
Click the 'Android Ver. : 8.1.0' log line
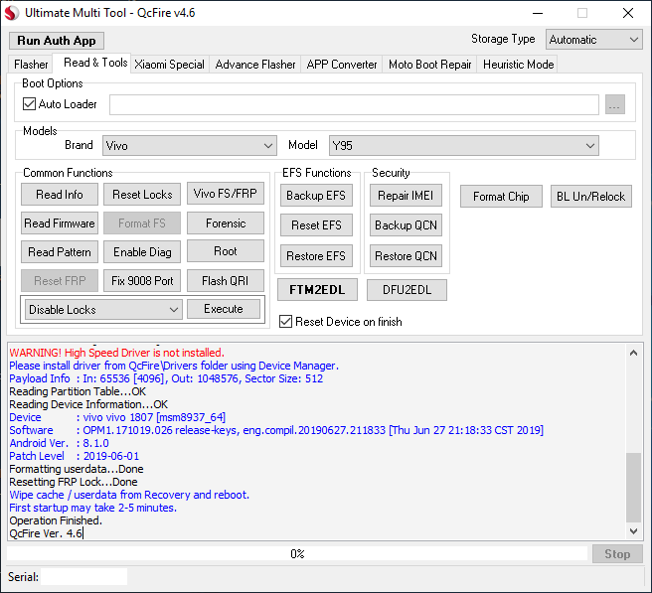[59, 443]
